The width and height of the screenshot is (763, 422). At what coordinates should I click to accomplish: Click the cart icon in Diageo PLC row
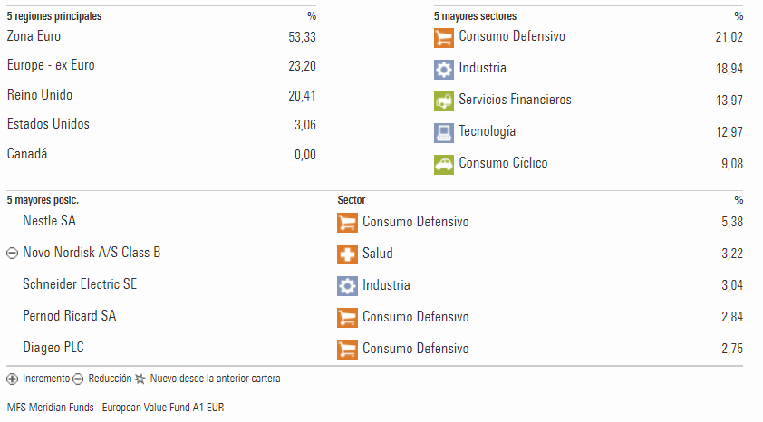click(347, 350)
